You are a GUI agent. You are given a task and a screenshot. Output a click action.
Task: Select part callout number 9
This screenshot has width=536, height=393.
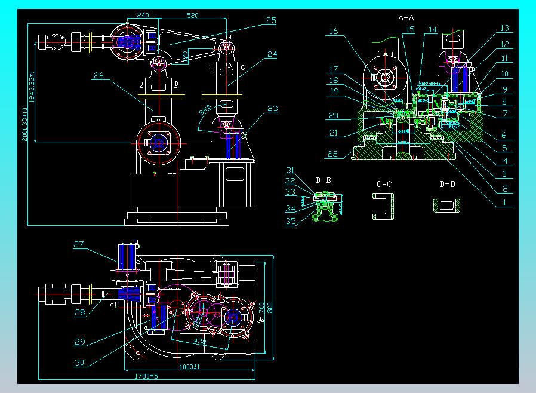tap(505, 90)
